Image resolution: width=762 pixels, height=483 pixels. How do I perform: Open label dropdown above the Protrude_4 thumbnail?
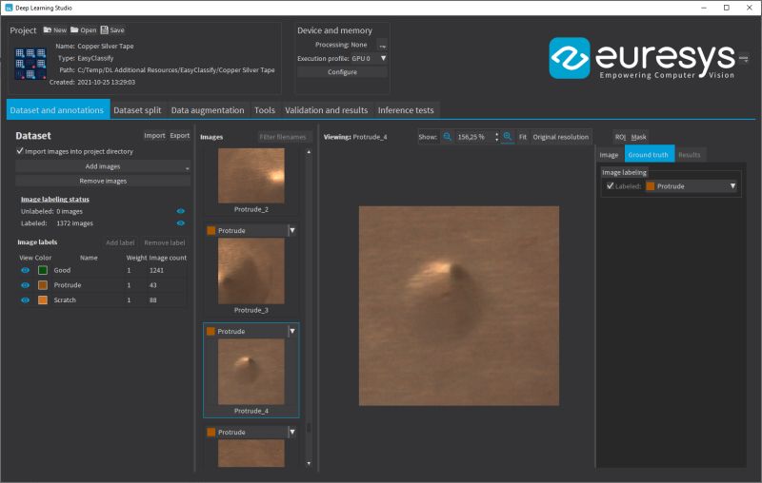click(x=292, y=331)
